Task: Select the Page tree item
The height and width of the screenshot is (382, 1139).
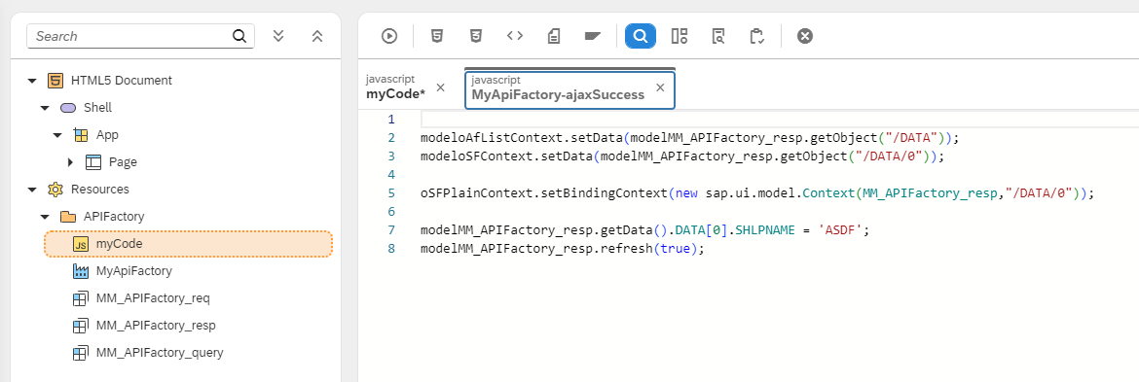Action: click(x=123, y=161)
